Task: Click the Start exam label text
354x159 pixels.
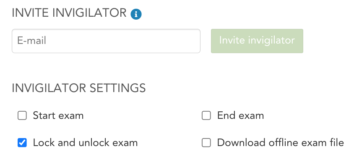Action: click(58, 115)
